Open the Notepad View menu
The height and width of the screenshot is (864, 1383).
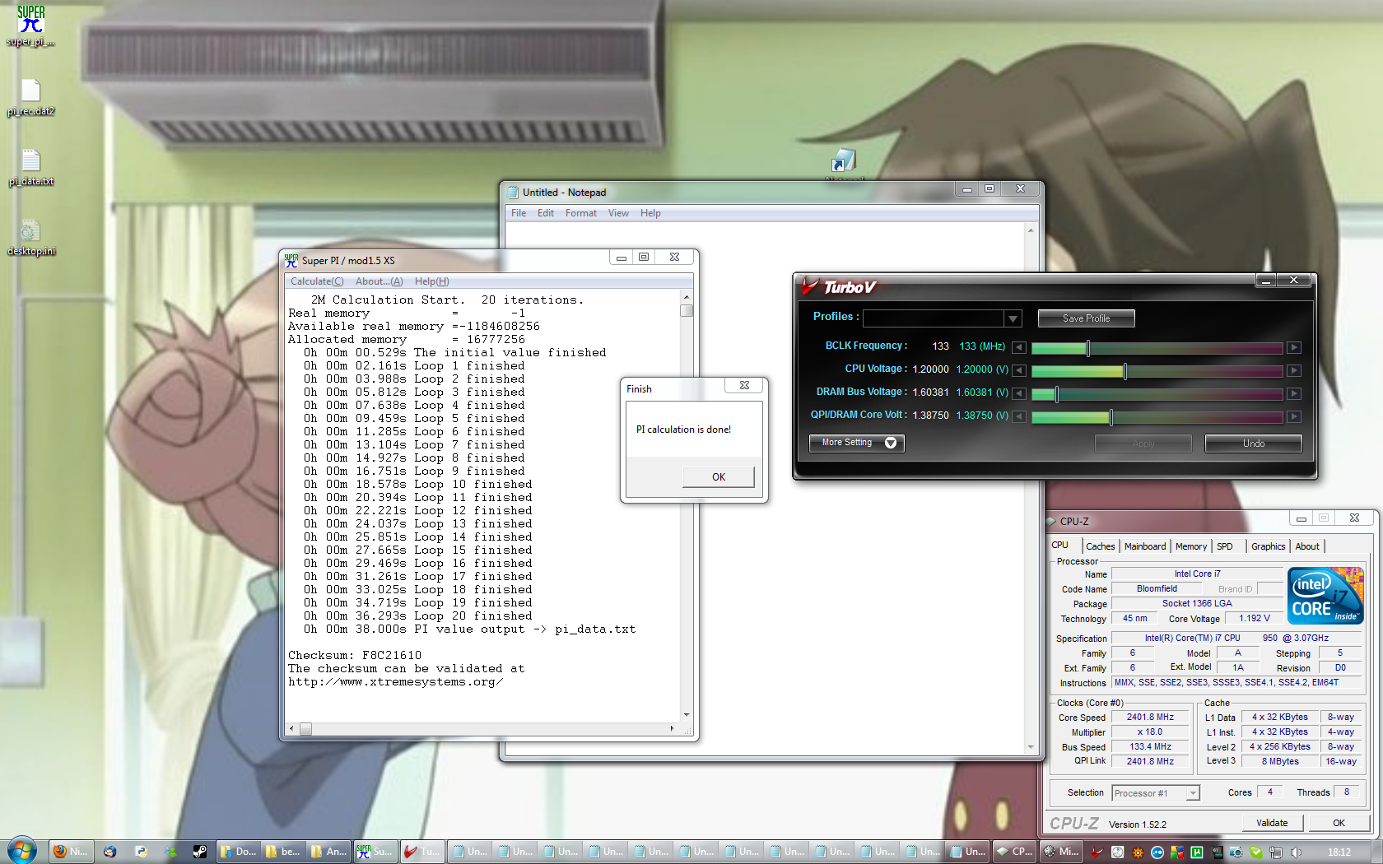click(618, 213)
